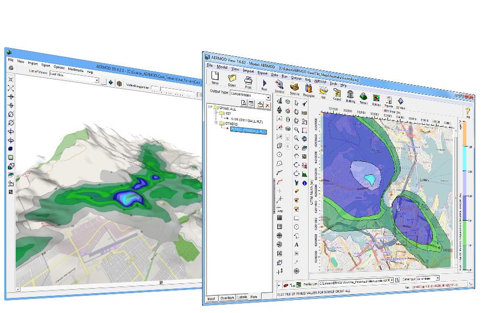Viewport: 483px width, 313px height.
Task: Switch to the Labels tab
Action: 242,297
